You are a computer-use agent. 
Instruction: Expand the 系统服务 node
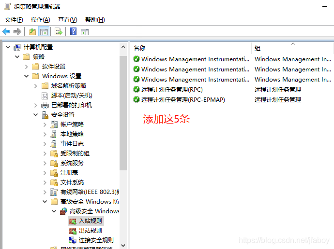[45, 163]
